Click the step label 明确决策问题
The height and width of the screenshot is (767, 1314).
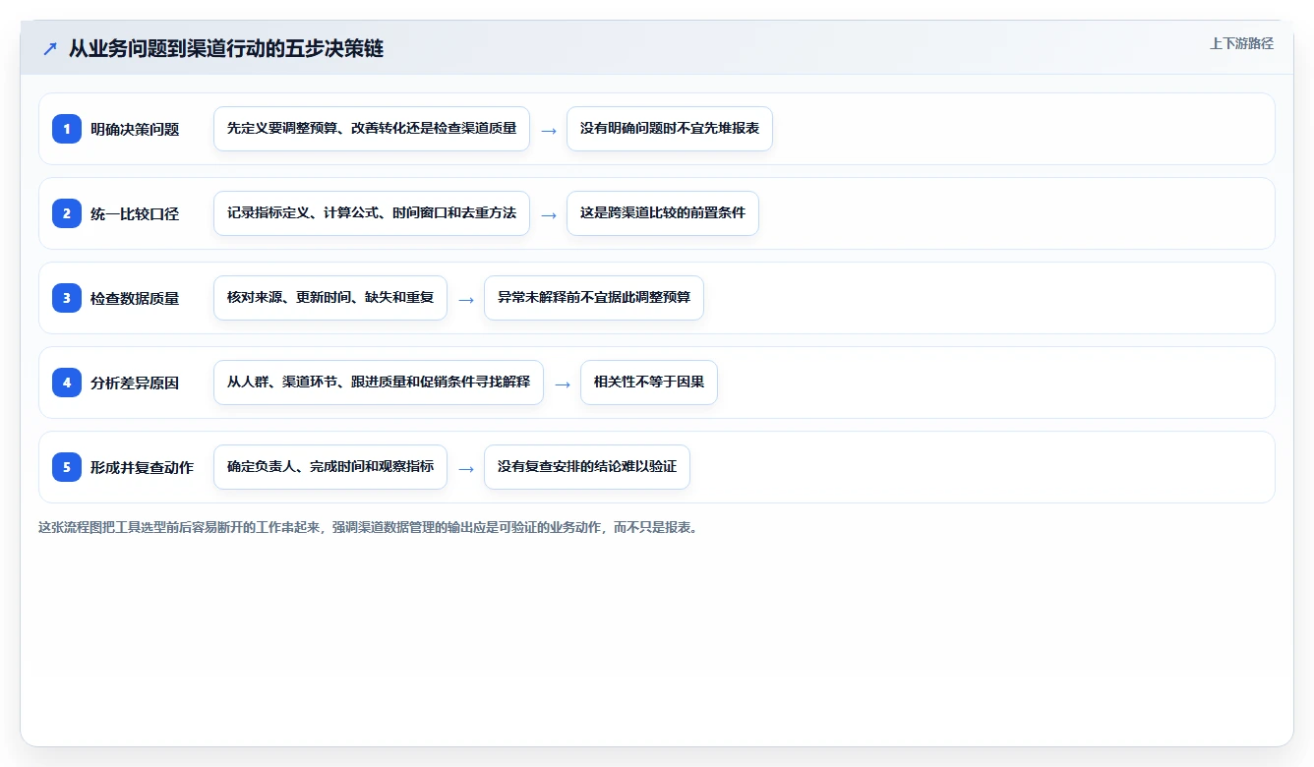tap(135, 129)
